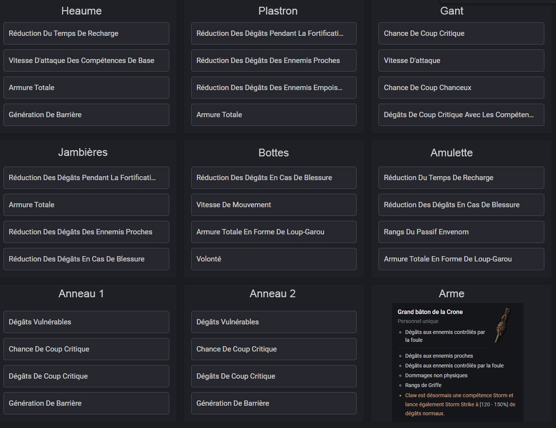556x428 pixels.
Task: Choose Vitesse De Mouvement under Bottes
Action: (274, 205)
